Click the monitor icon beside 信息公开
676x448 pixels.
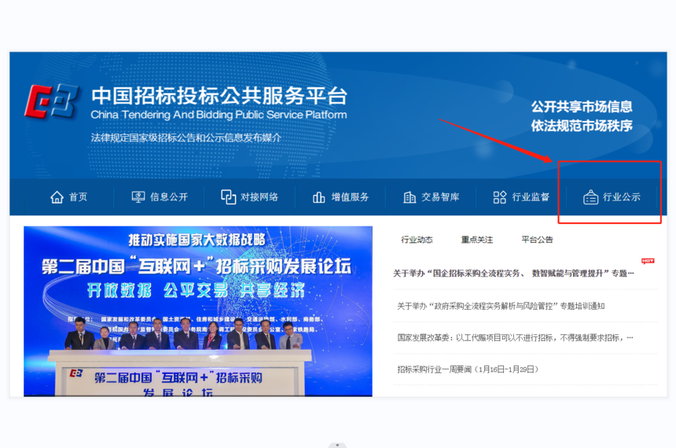[138, 197]
